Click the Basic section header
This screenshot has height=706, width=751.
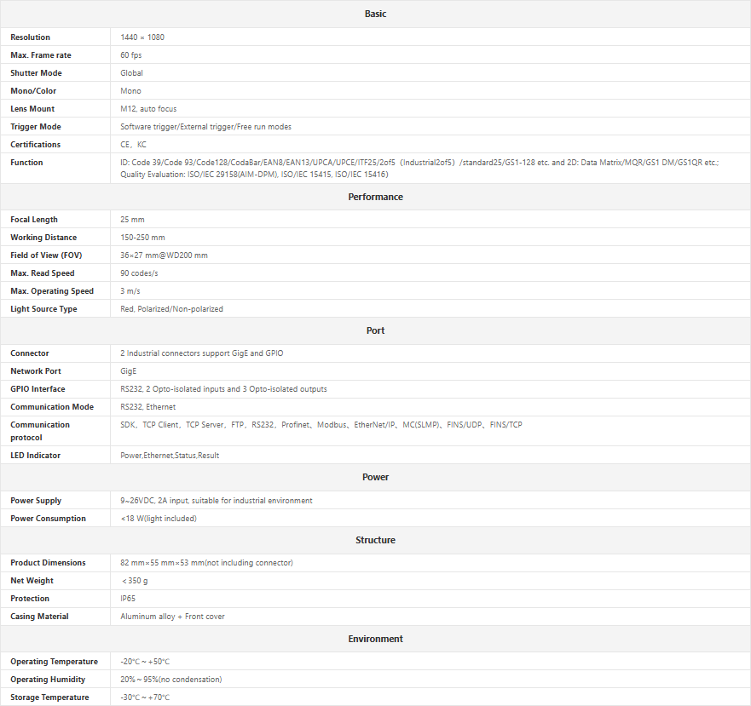pos(375,14)
